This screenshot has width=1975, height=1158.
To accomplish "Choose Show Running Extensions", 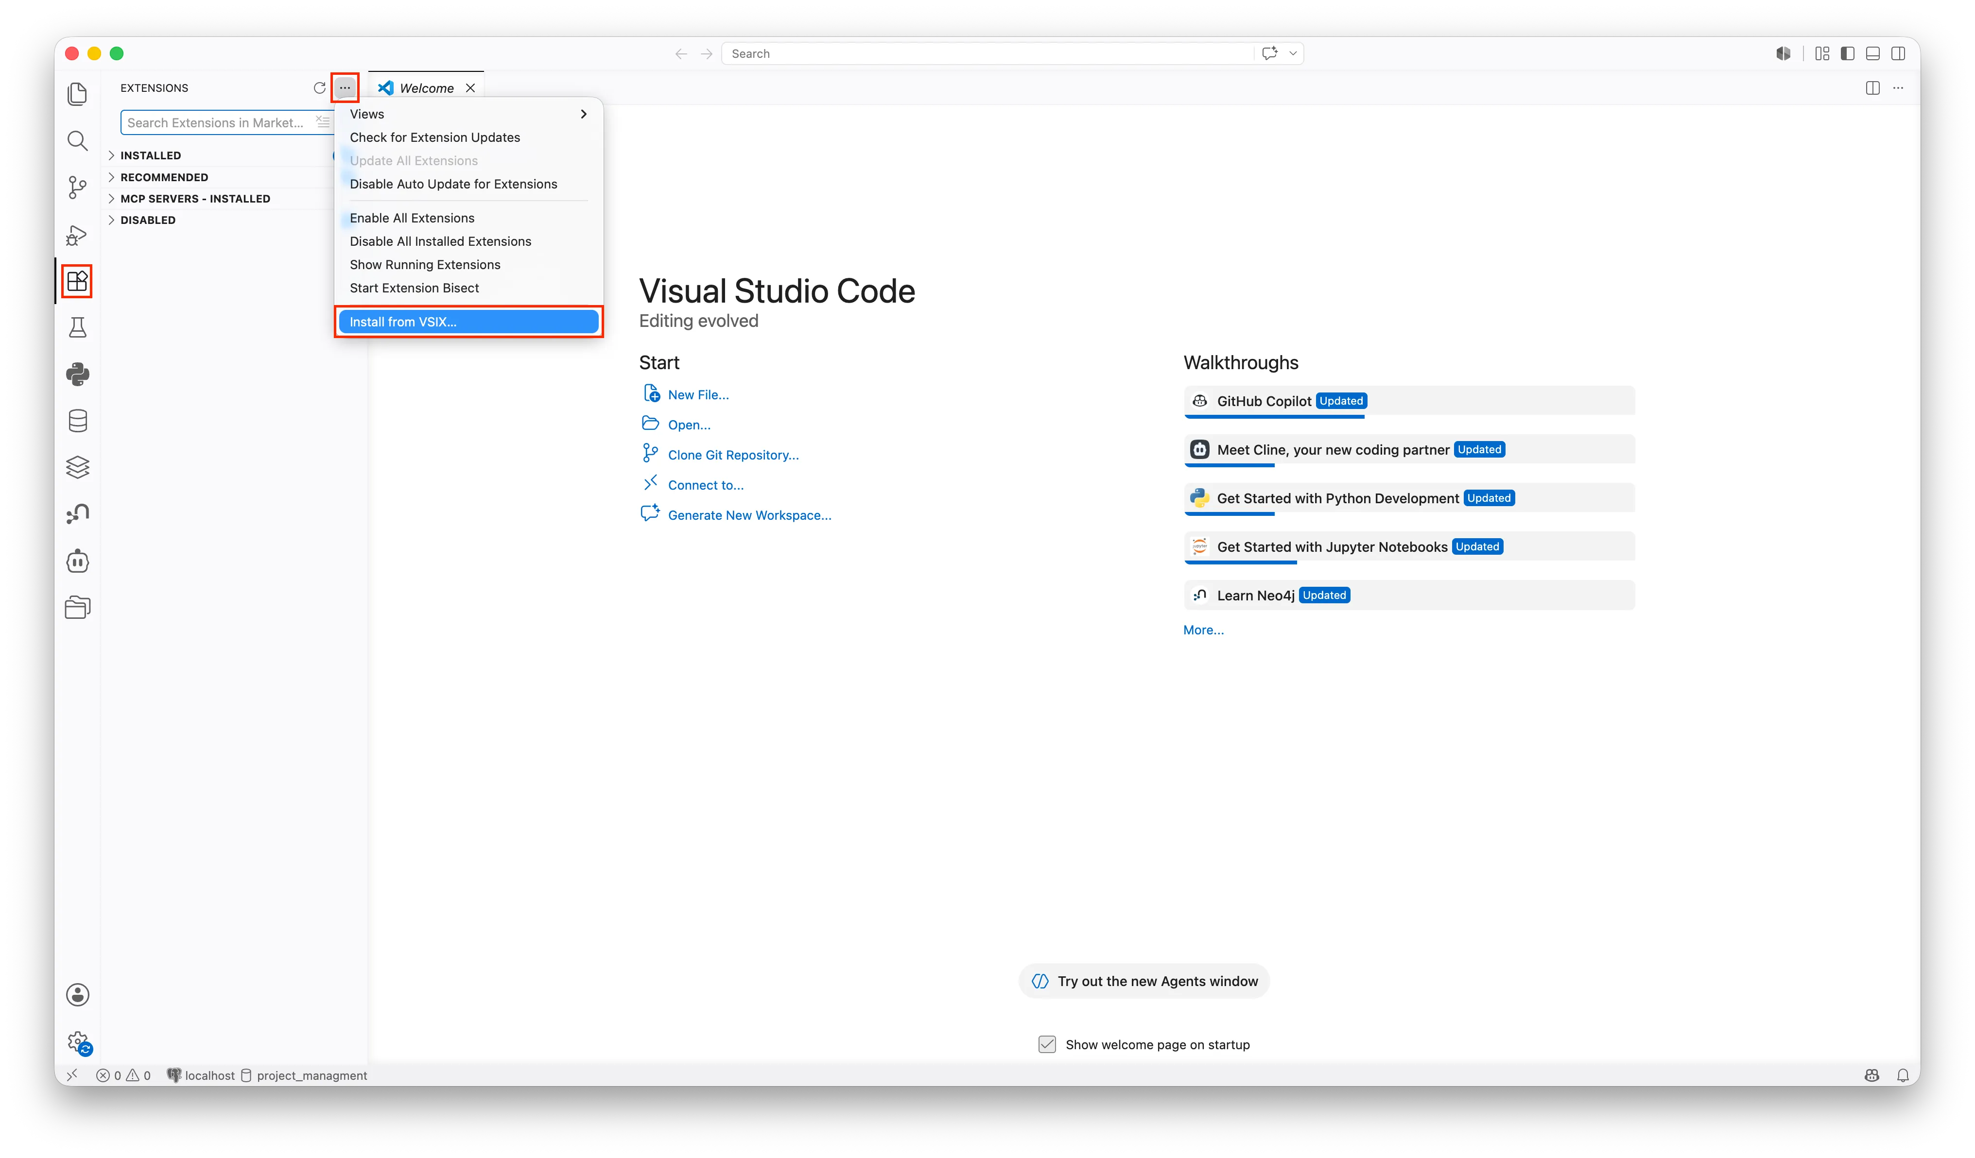I will point(468,265).
